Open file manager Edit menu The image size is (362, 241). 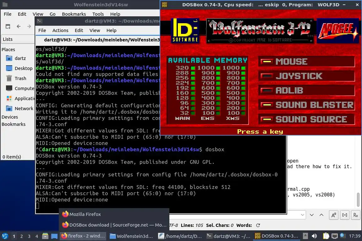pyautogui.click(x=22, y=14)
